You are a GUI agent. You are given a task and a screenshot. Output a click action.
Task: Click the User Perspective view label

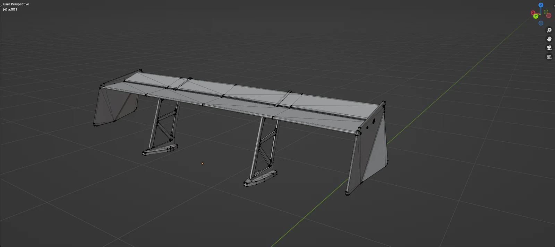(x=16, y=4)
